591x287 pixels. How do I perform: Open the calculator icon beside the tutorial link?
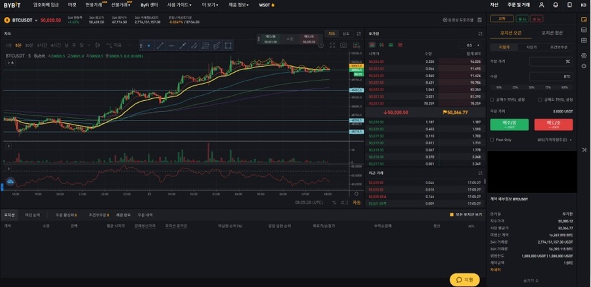click(x=479, y=20)
